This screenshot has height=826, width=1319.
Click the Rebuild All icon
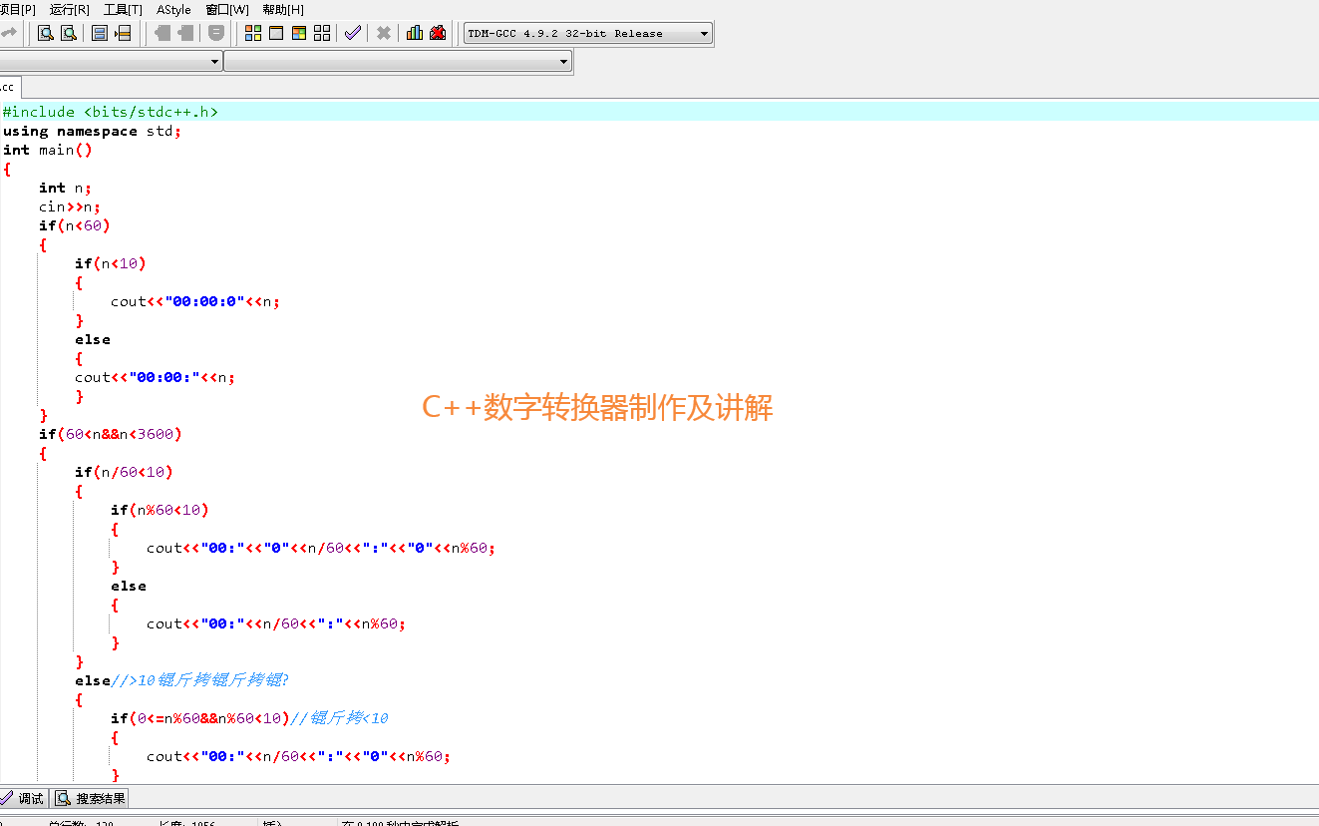[322, 33]
